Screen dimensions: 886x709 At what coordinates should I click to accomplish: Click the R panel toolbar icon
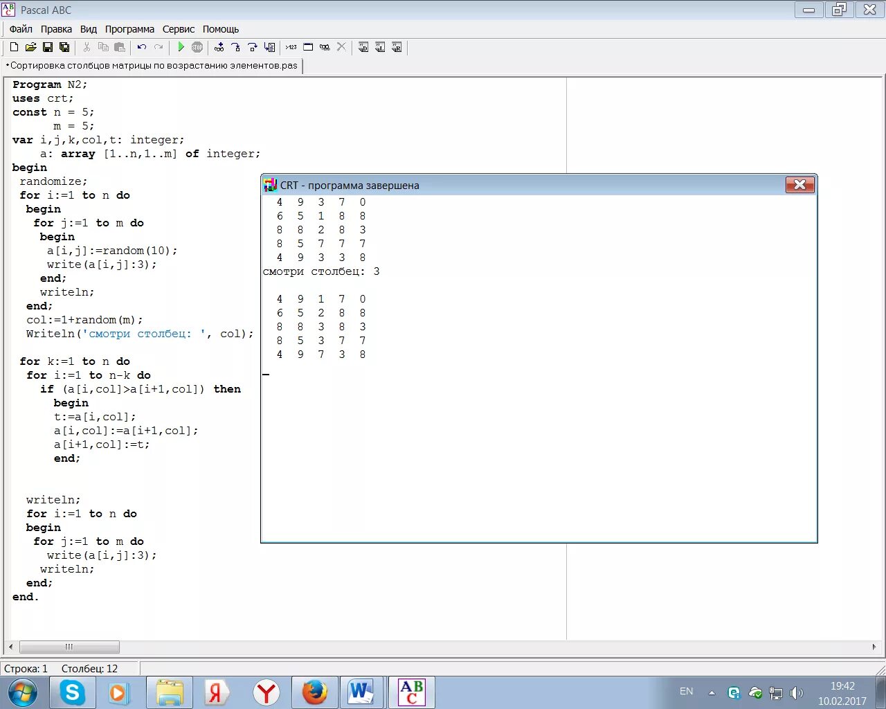(x=397, y=47)
